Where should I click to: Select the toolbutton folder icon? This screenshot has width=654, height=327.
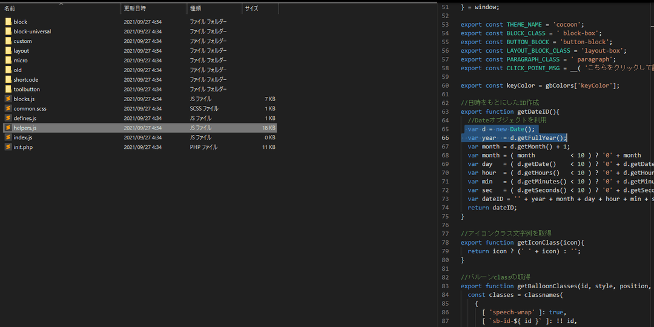click(x=8, y=89)
